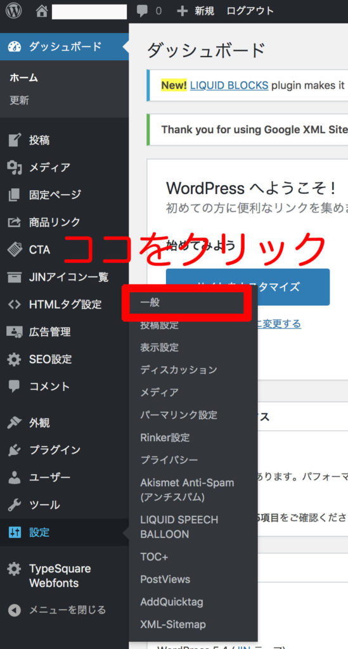Click the plus icon beside 新規
The width and height of the screenshot is (348, 649).
(x=182, y=11)
